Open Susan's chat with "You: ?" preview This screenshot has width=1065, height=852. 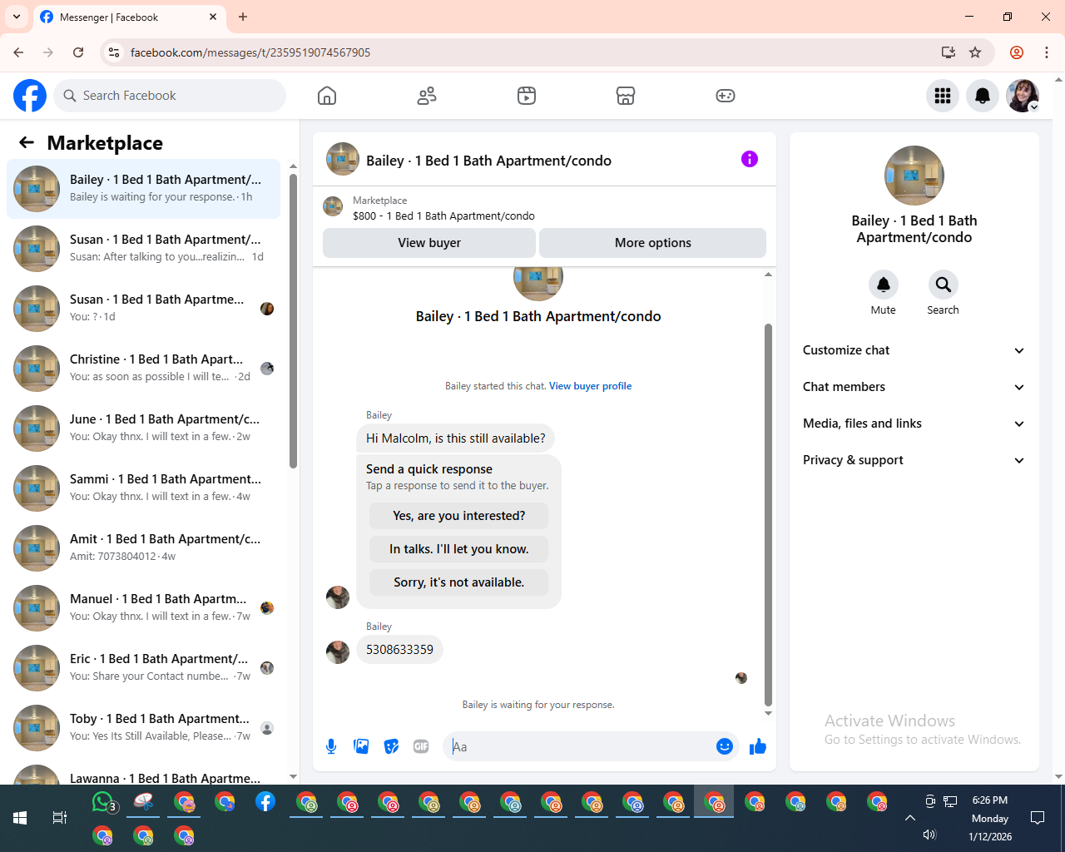(144, 309)
